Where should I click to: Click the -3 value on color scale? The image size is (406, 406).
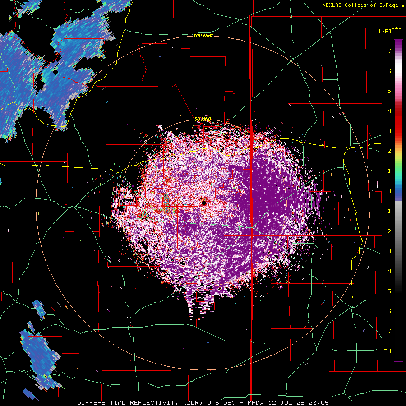(x=388, y=251)
